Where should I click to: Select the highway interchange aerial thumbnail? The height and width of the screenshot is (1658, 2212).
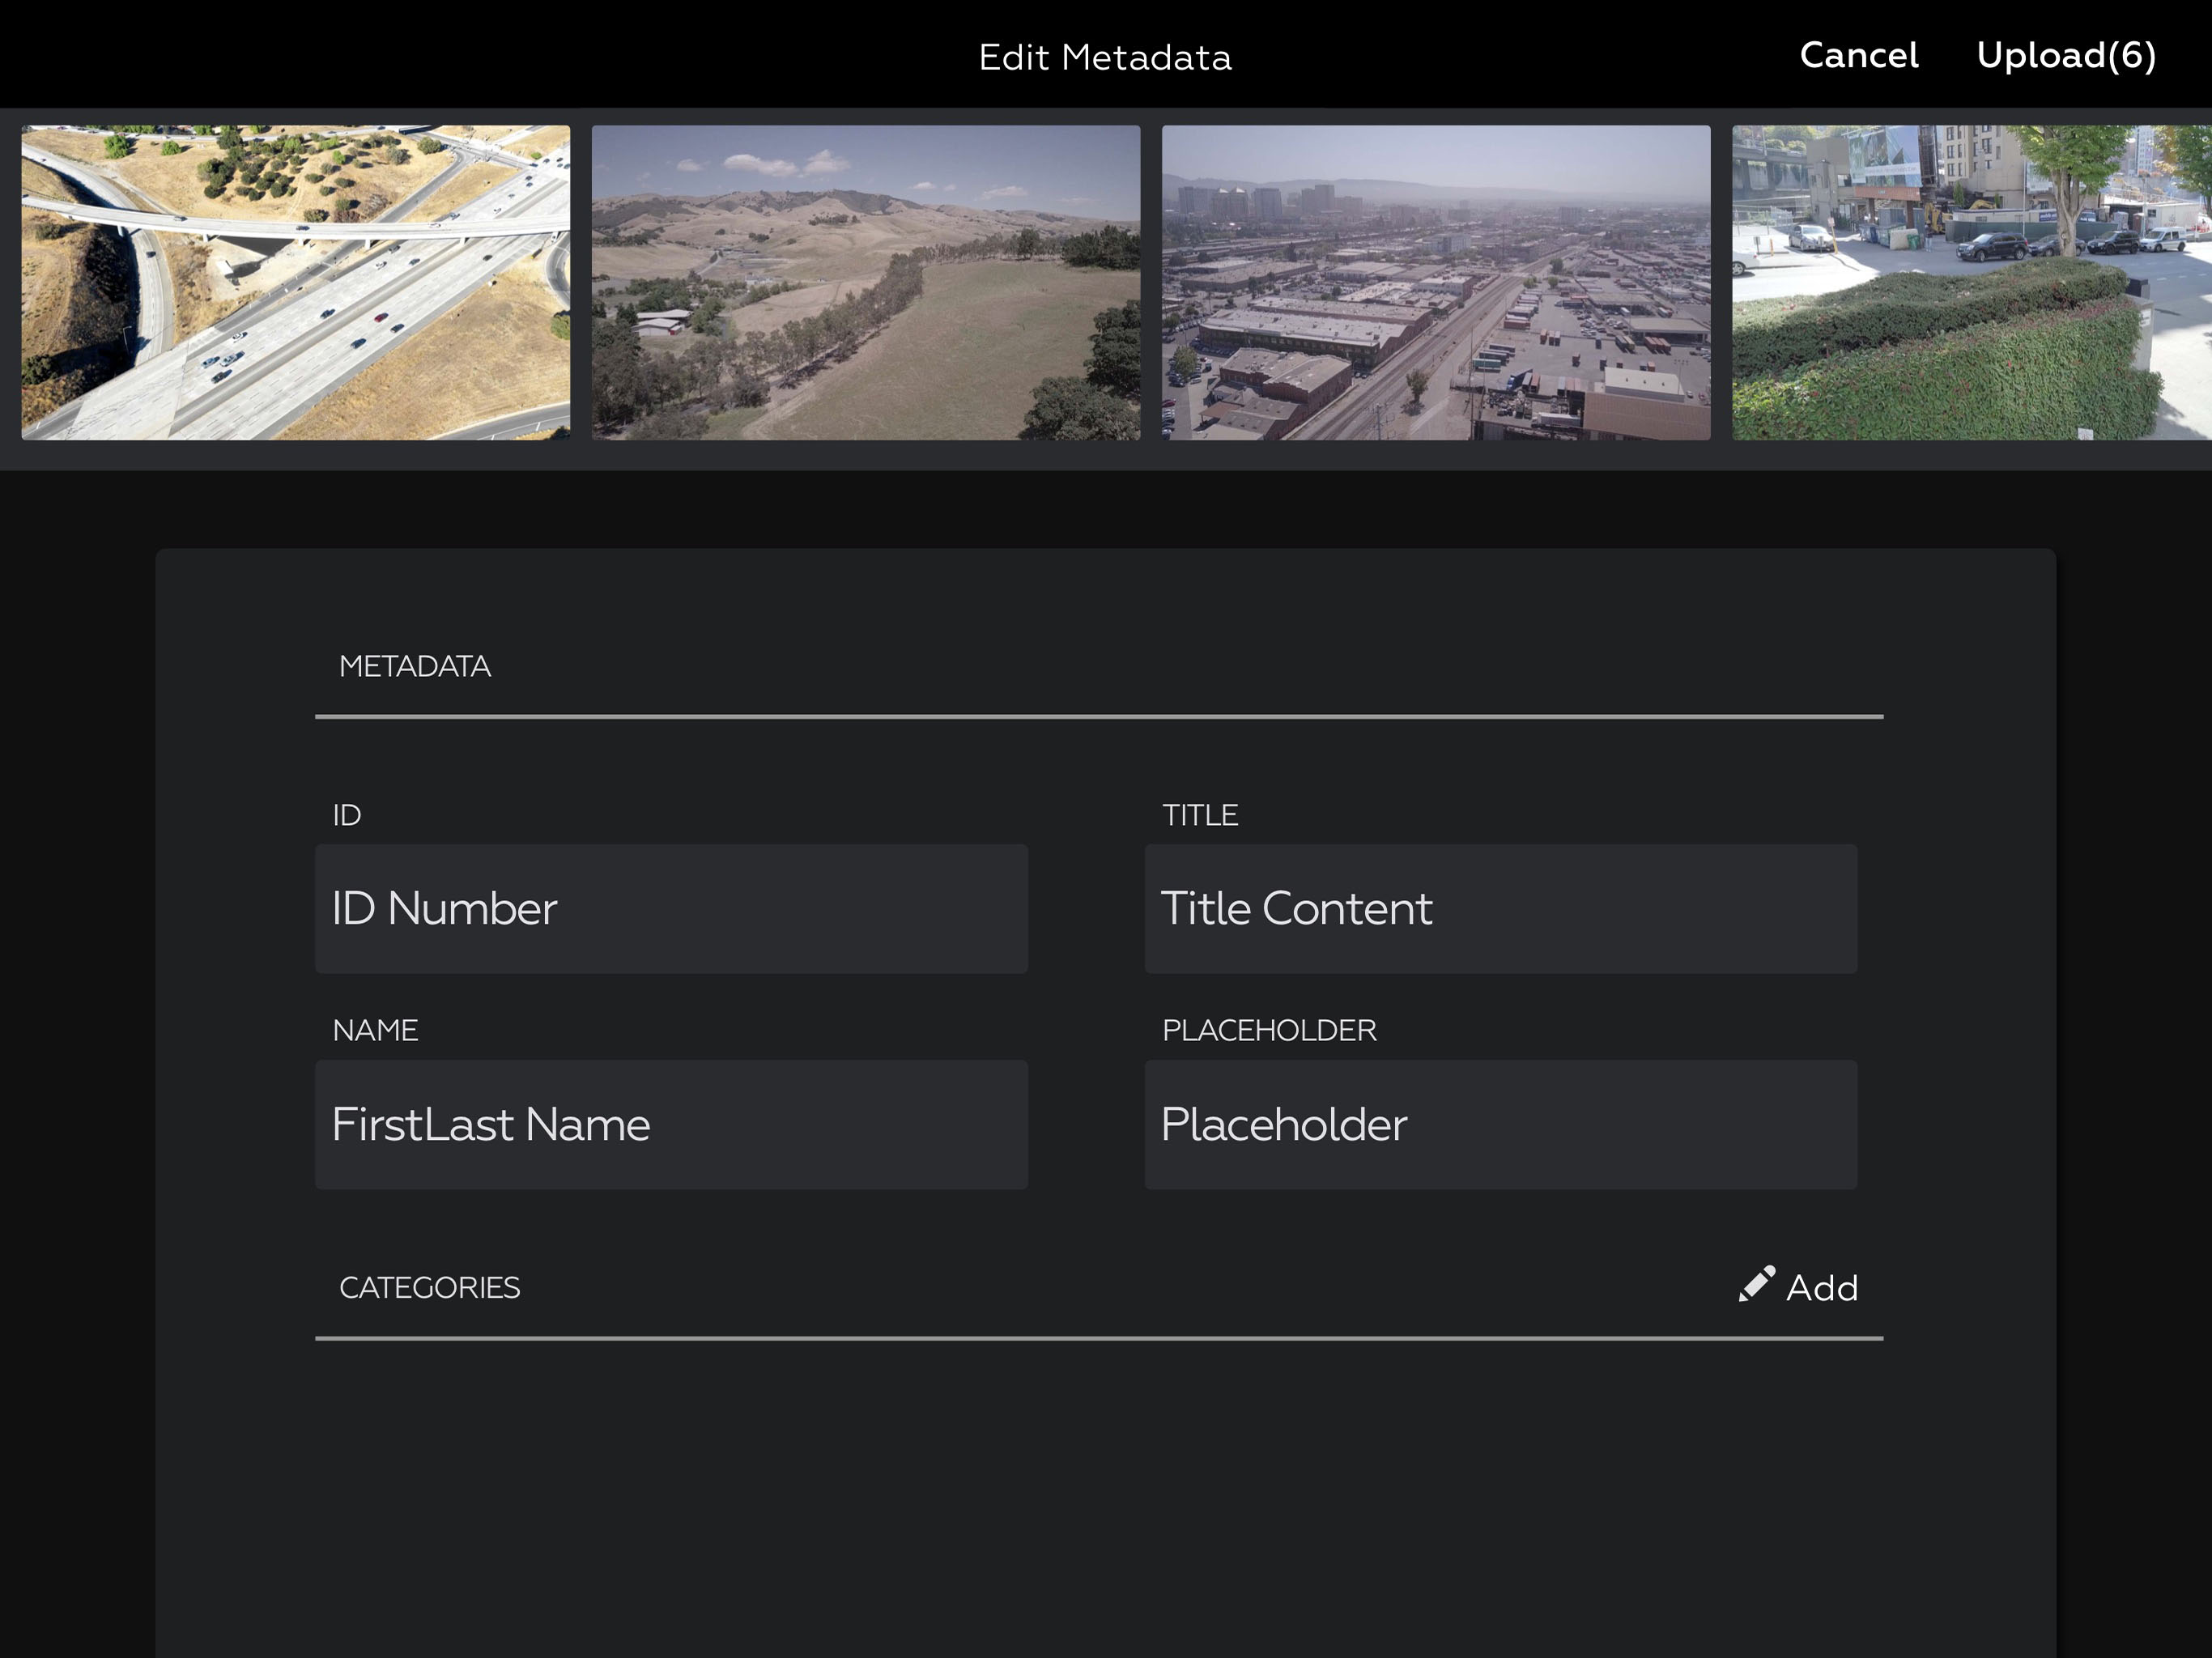[x=296, y=282]
